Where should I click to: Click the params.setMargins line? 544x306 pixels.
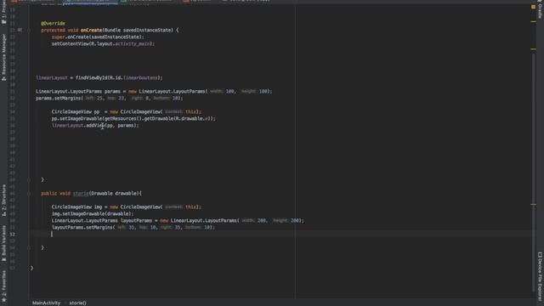click(110, 99)
